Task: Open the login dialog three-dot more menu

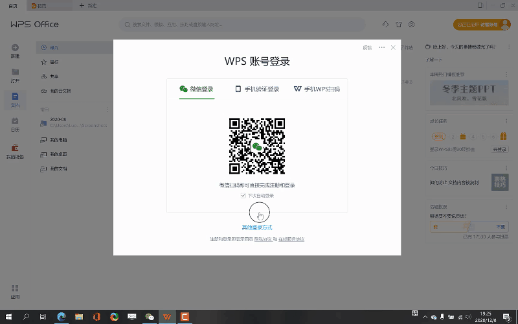Action: 381,47
